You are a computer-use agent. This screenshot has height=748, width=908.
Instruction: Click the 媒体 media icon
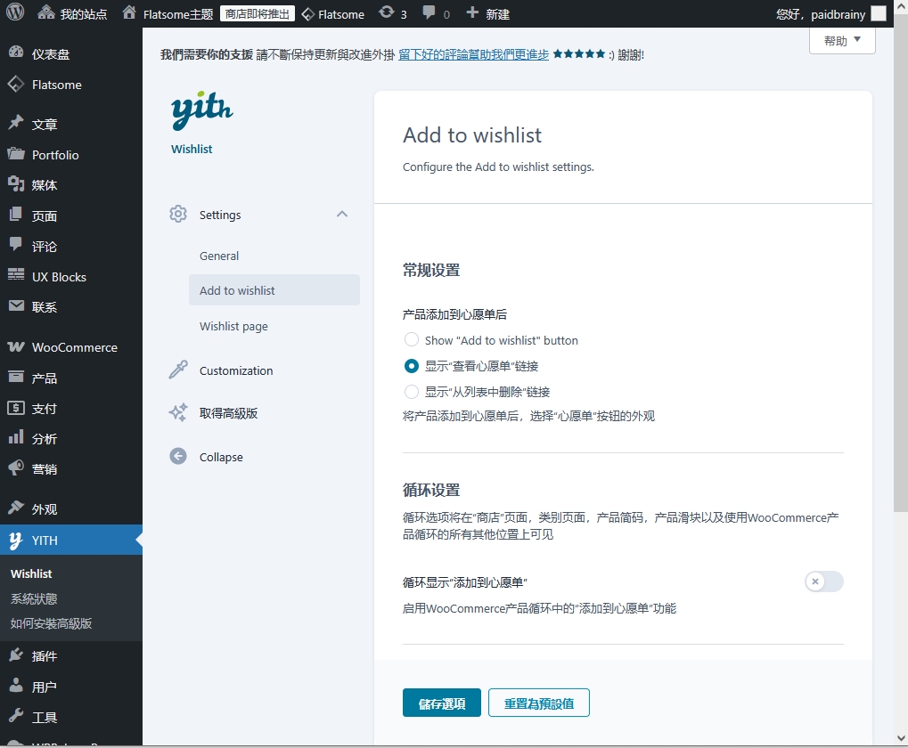(16, 184)
